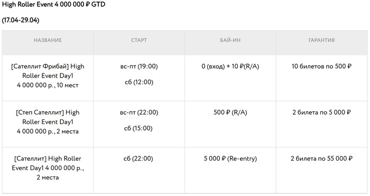Click the High Roller Event 4 000 000 ₽ GTD heading

(x=53, y=4)
